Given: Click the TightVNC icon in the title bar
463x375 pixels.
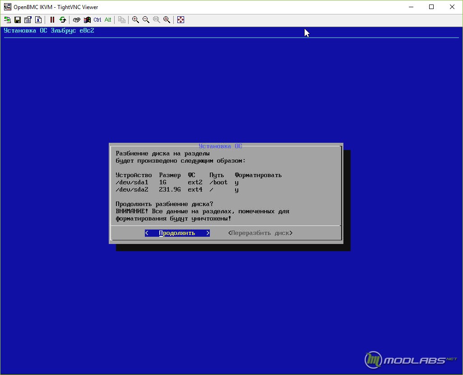Looking at the screenshot, I should 7,7.
